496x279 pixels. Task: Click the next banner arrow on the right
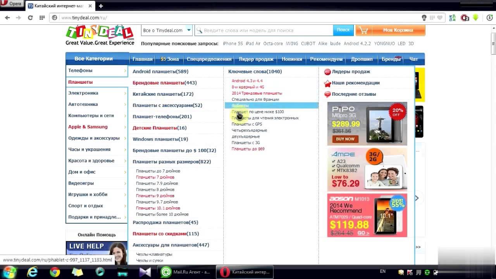click(417, 198)
